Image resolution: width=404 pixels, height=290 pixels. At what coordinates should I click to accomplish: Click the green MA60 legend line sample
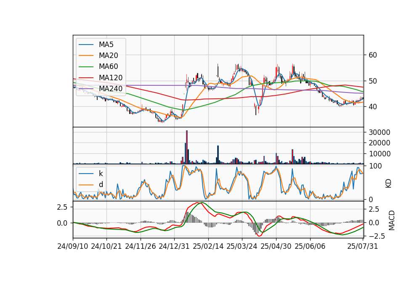click(86, 67)
